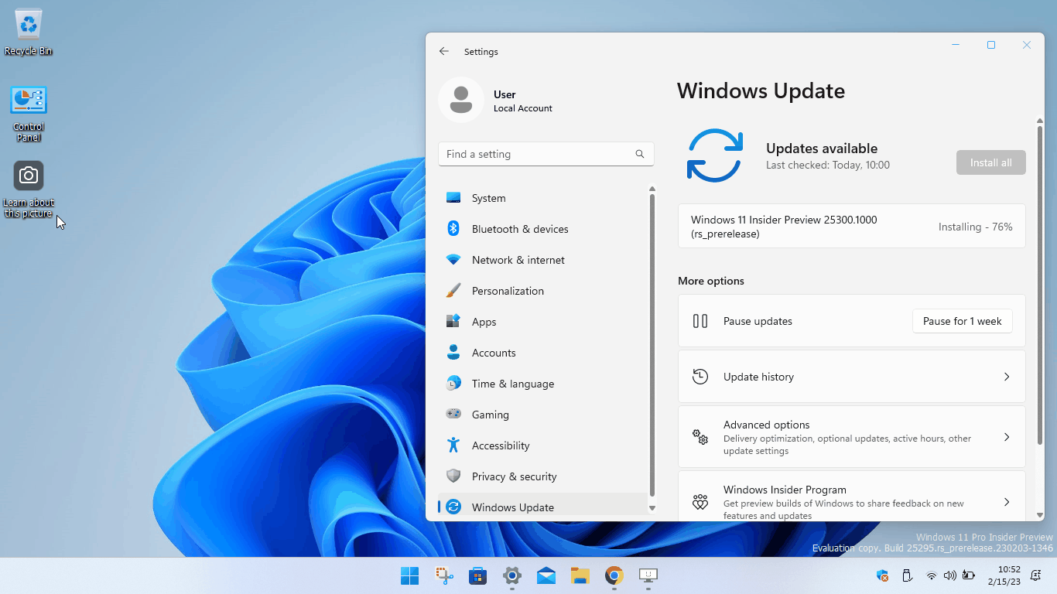The height and width of the screenshot is (594, 1057).
Task: Open Microsoft Store from taskbar
Action: pyautogui.click(x=478, y=575)
